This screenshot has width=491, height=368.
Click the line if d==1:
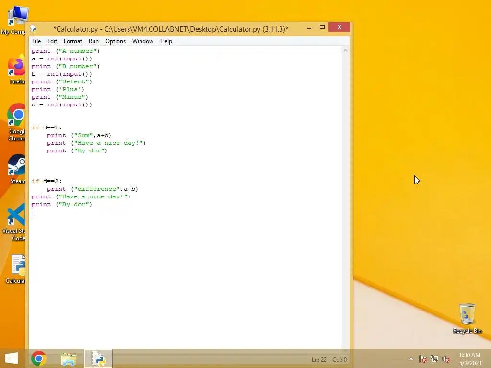[47, 127]
